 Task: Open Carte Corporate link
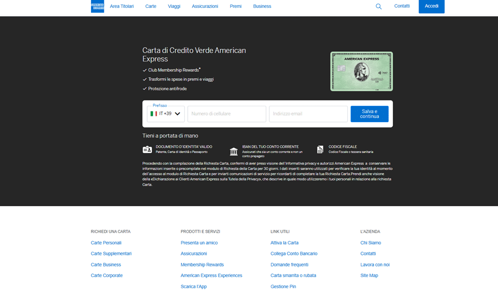click(x=107, y=275)
